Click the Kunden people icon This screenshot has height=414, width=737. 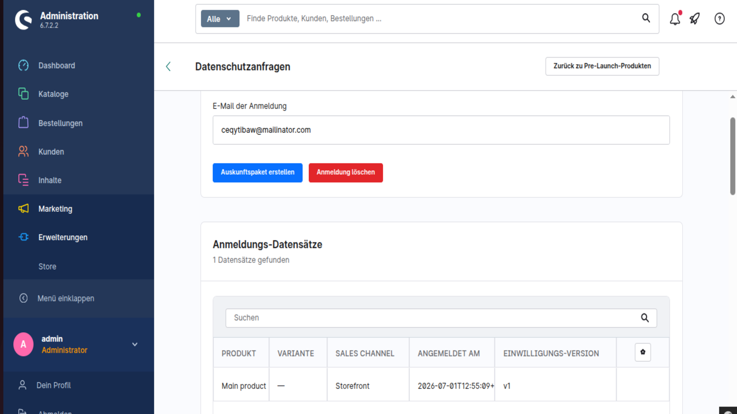[x=23, y=151]
